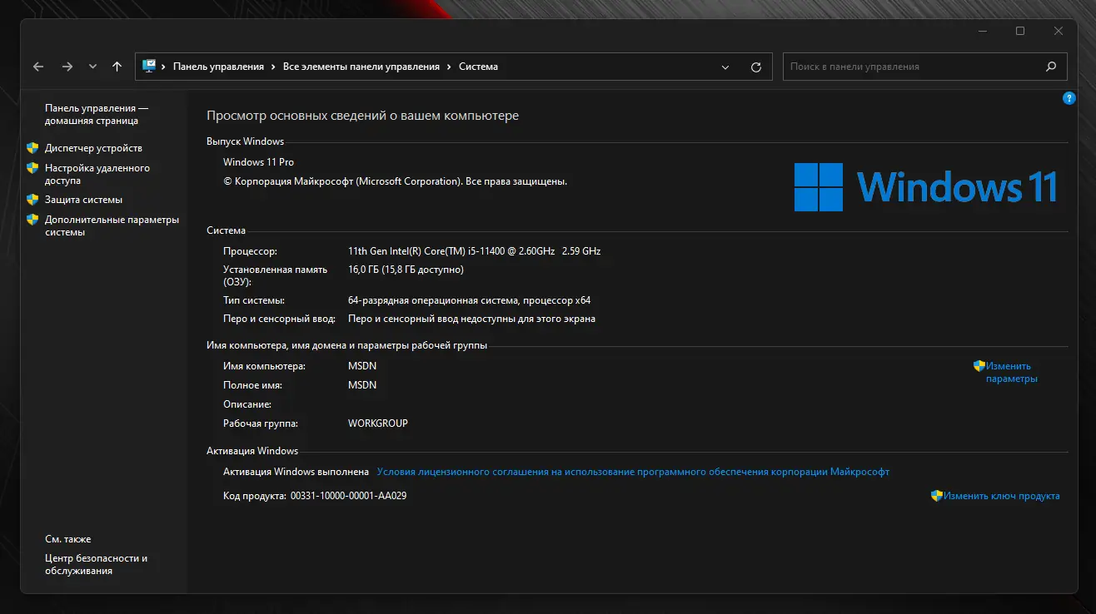Open Условия лицензионного соглашения link
Viewport: 1096px width, 614px height.
[x=633, y=472]
